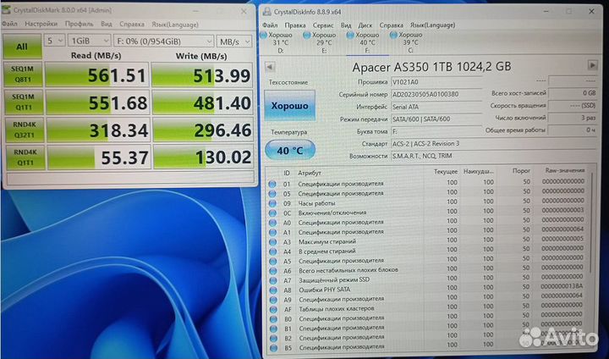Click status icon of attribute B2 row
The height and width of the screenshot is (359, 609).
[x=274, y=339]
